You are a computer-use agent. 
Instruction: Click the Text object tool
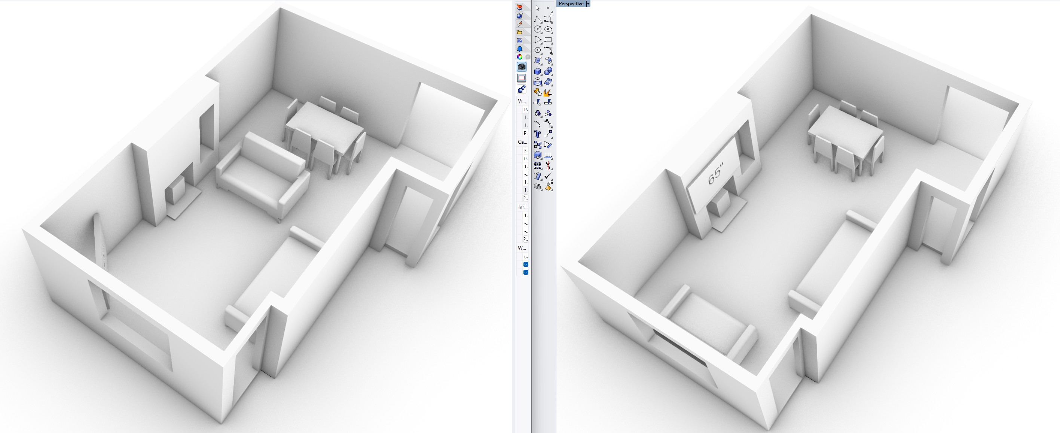click(537, 134)
